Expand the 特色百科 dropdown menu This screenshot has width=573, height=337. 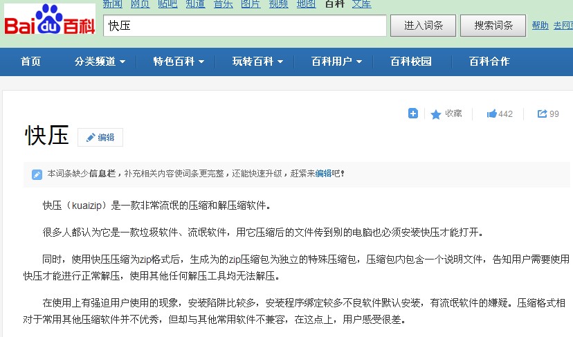click(179, 62)
